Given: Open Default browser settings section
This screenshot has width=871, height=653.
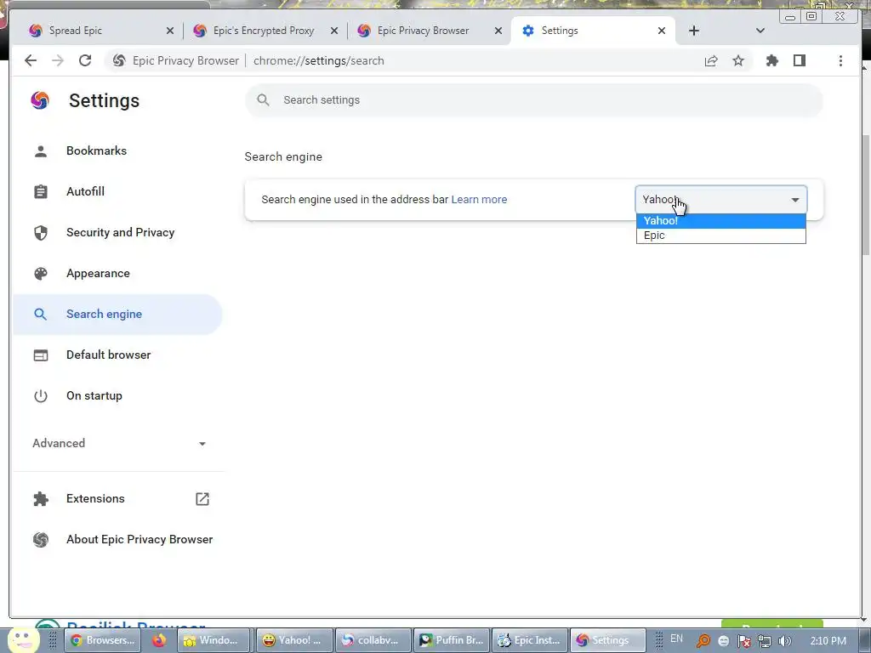Looking at the screenshot, I should pyautogui.click(x=108, y=355).
